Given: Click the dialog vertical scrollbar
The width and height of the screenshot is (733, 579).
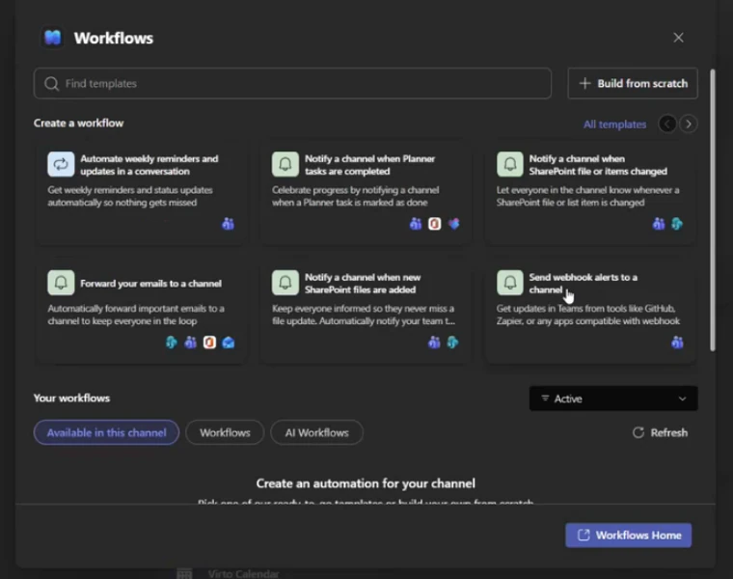Looking at the screenshot, I should pos(713,210).
